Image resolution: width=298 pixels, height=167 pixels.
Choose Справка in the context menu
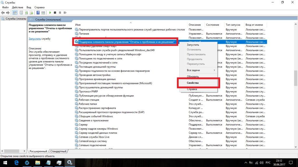coord(198,89)
